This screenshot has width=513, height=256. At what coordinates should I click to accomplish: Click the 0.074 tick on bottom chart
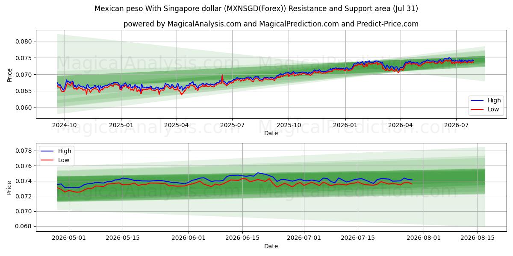(x=24, y=181)
